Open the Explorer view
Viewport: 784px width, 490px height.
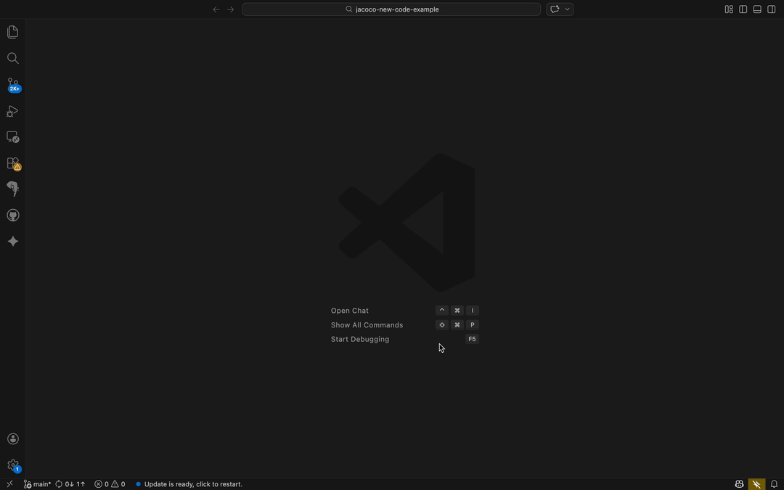(x=12, y=31)
